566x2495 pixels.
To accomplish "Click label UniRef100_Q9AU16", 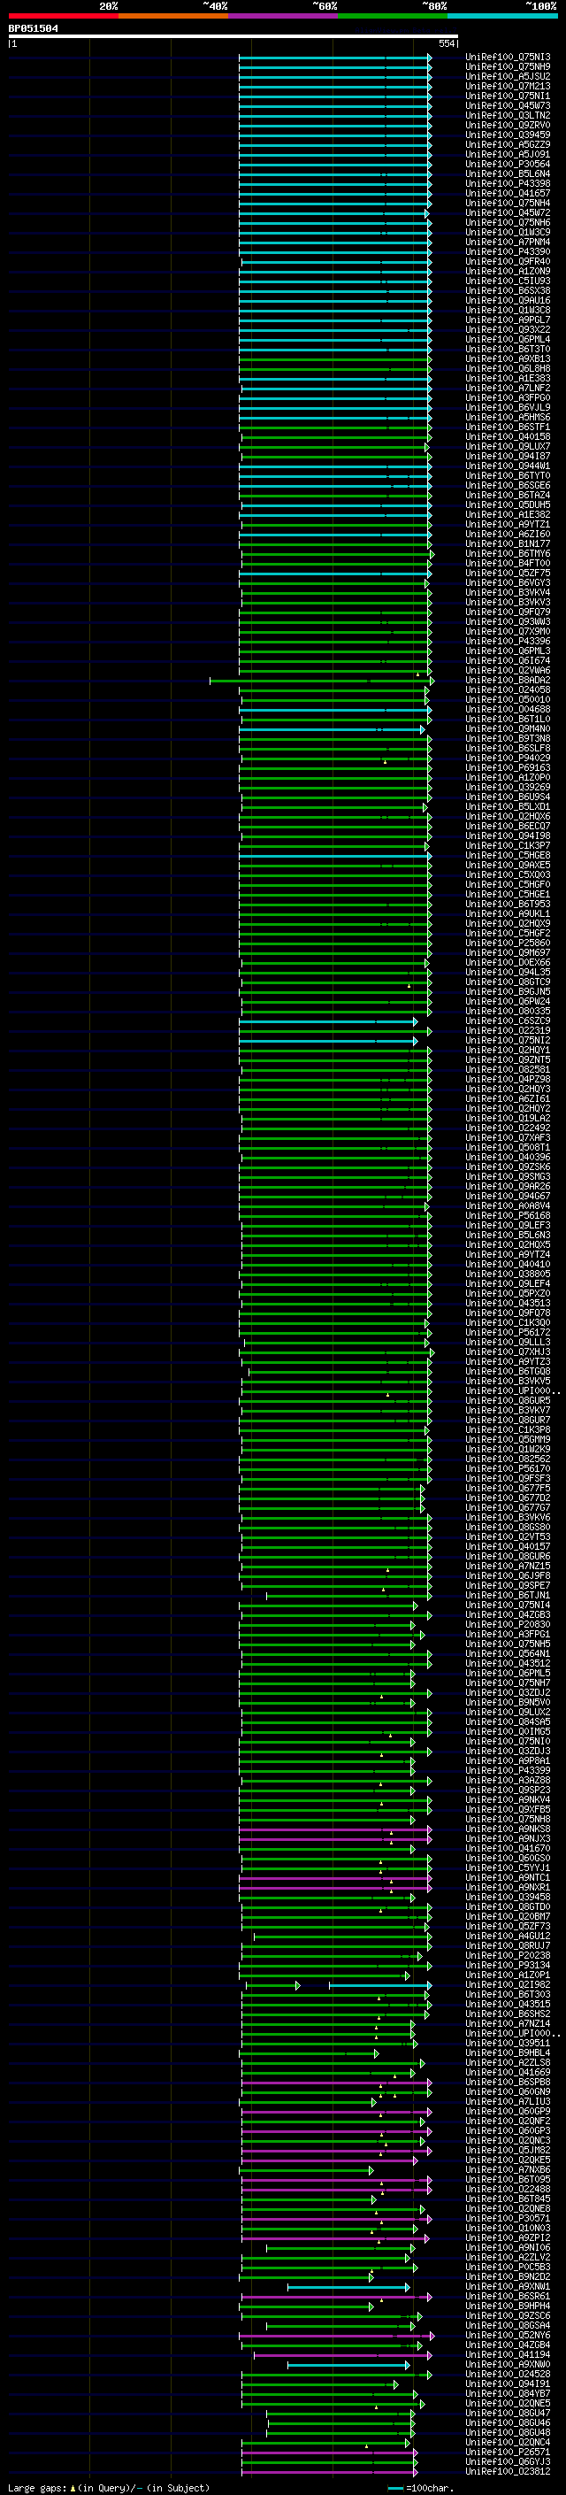I will [x=507, y=300].
